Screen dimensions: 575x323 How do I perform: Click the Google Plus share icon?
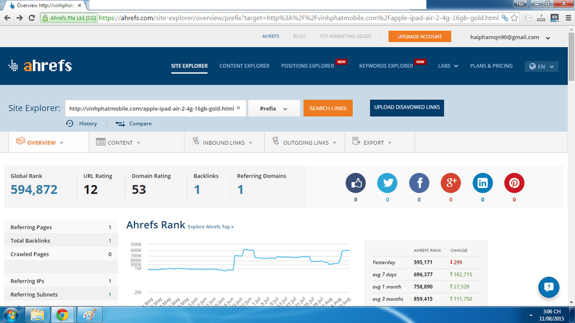click(x=451, y=183)
